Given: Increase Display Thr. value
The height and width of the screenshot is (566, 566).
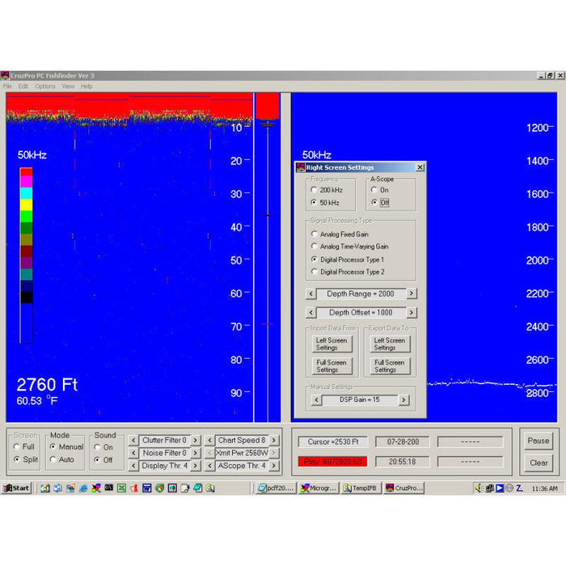Looking at the screenshot, I should [196, 466].
